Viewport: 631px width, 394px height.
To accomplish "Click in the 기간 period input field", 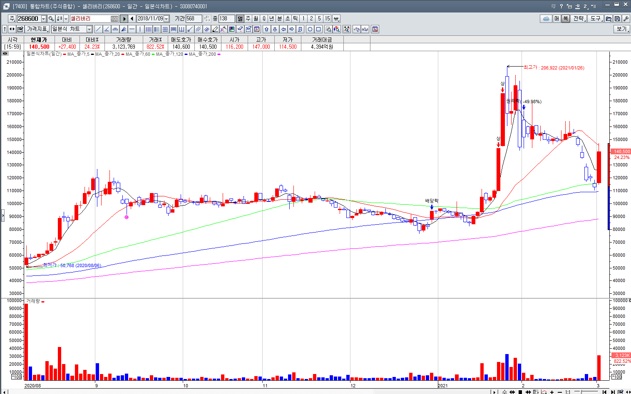I will (194, 19).
